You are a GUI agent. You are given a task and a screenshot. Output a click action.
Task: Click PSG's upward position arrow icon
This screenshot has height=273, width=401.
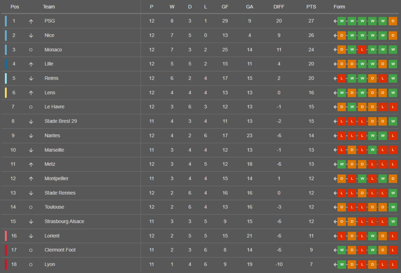(x=31, y=22)
